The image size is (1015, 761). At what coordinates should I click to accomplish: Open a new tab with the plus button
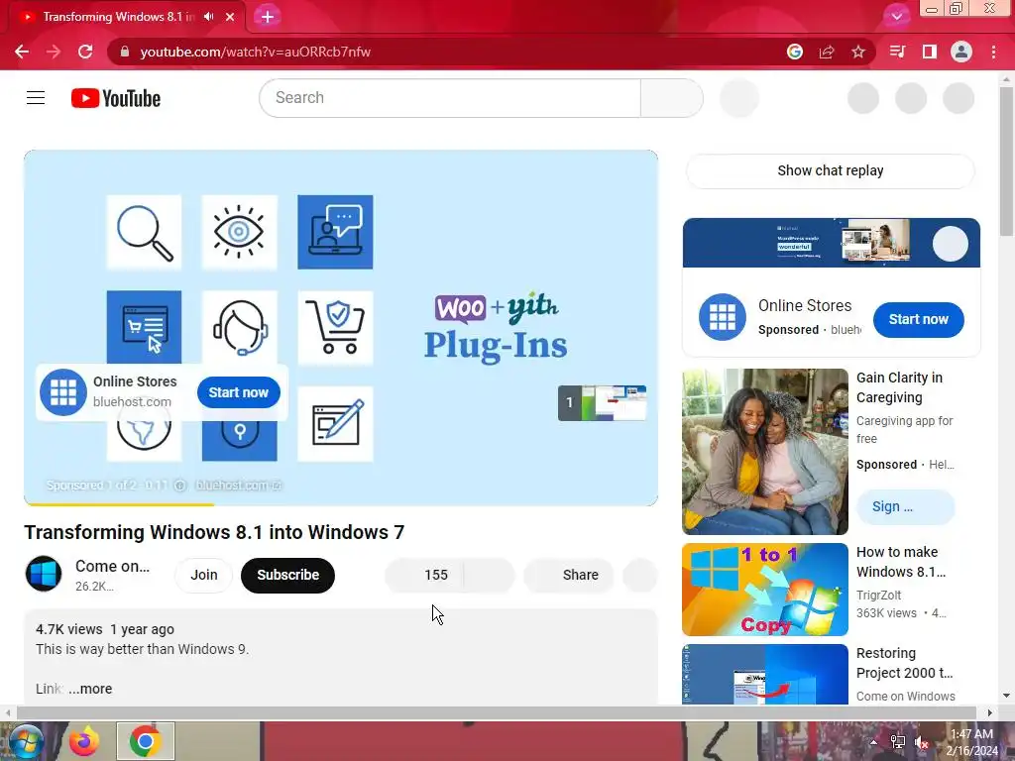[268, 17]
